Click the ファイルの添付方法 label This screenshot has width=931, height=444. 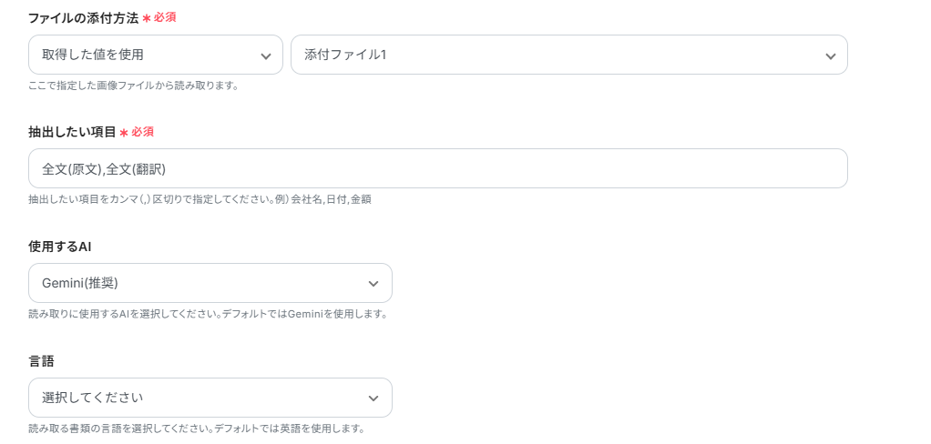pos(83,17)
